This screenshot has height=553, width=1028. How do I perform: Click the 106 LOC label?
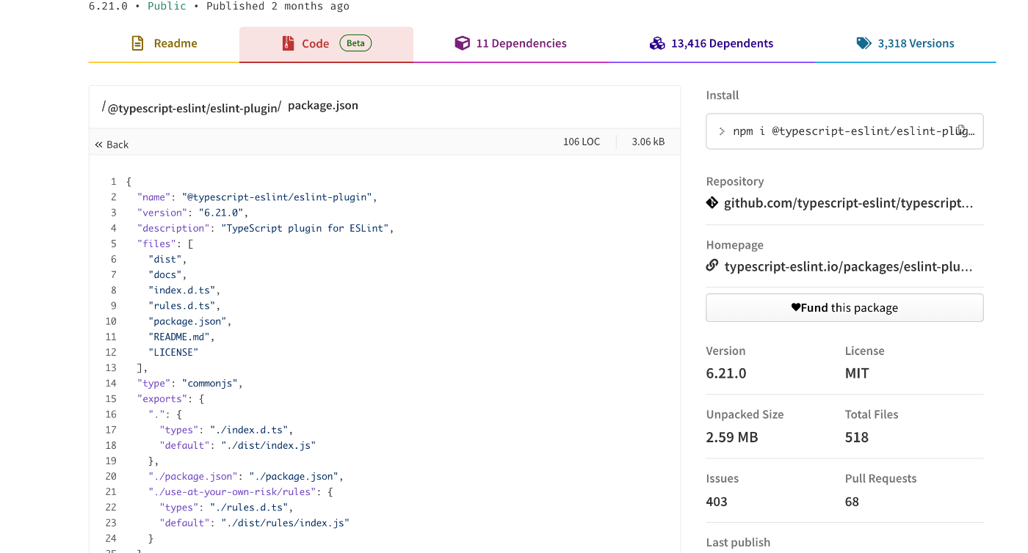click(x=582, y=142)
